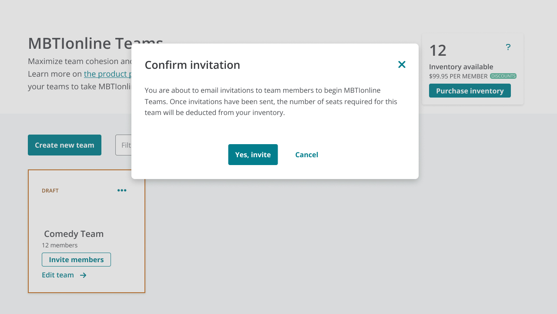The width and height of the screenshot is (557, 314).
Task: Click the DRAFT status label
Action: (x=50, y=191)
